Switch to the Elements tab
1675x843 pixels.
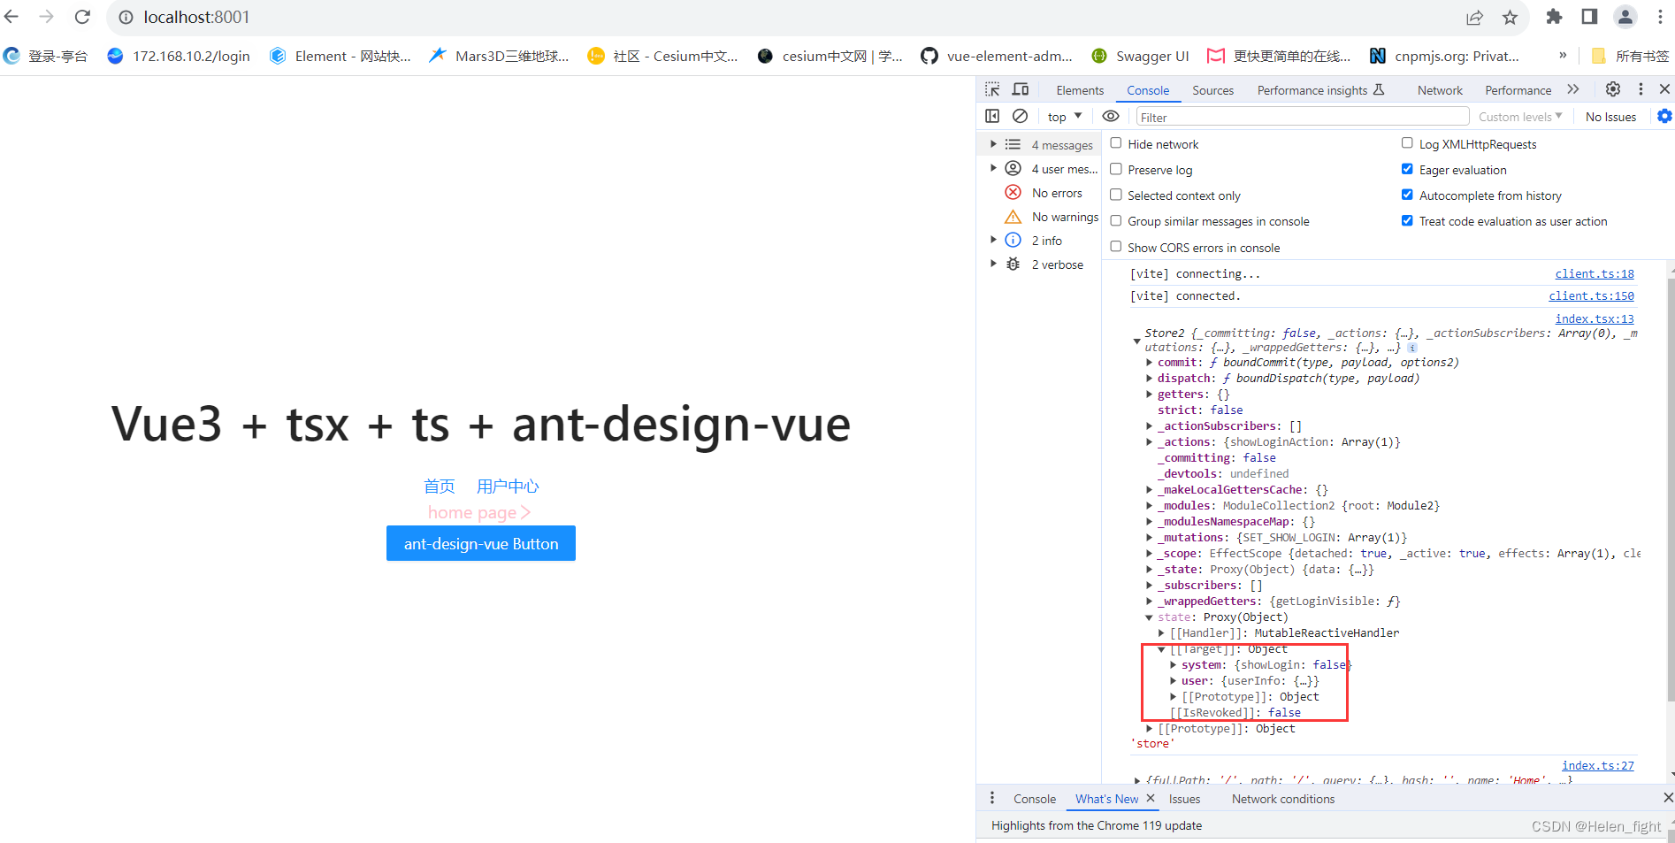point(1080,90)
